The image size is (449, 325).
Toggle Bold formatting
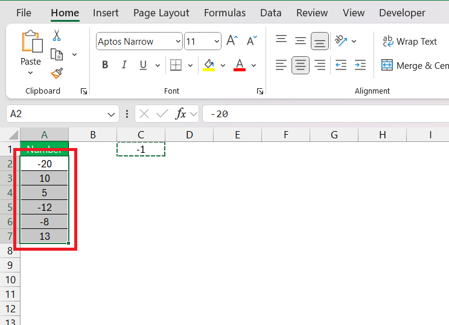click(105, 65)
